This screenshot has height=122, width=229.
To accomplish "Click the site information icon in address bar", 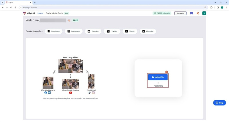I will click(21, 7).
